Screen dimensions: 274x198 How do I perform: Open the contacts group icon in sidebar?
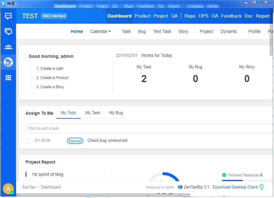(x=8, y=47)
